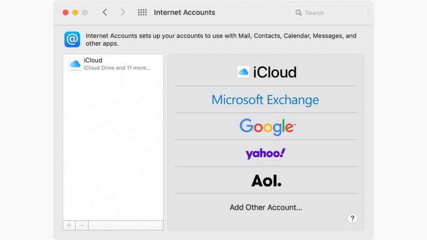Viewport: 427px width, 240px height.
Task: Click the minus button to remove account
Action: (x=82, y=225)
